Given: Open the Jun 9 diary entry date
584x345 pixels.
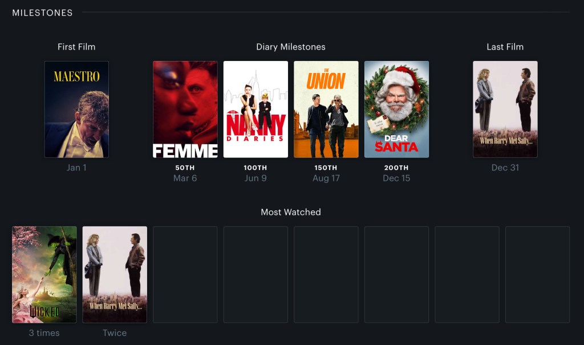Looking at the screenshot, I should click(x=255, y=178).
